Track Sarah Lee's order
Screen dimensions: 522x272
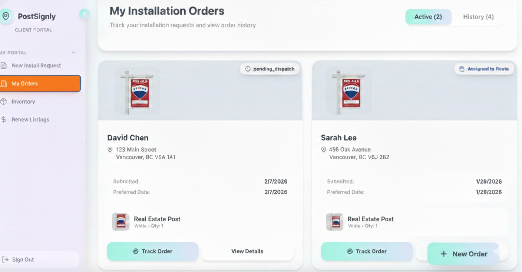click(367, 251)
